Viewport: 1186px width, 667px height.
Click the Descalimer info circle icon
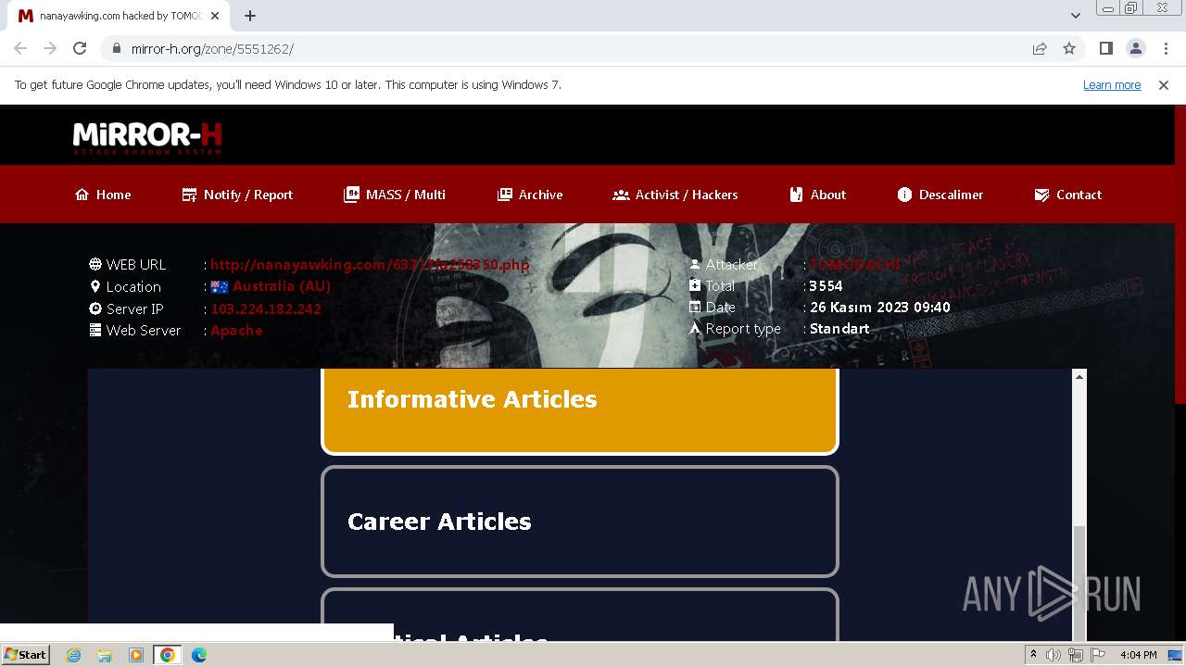[905, 195]
